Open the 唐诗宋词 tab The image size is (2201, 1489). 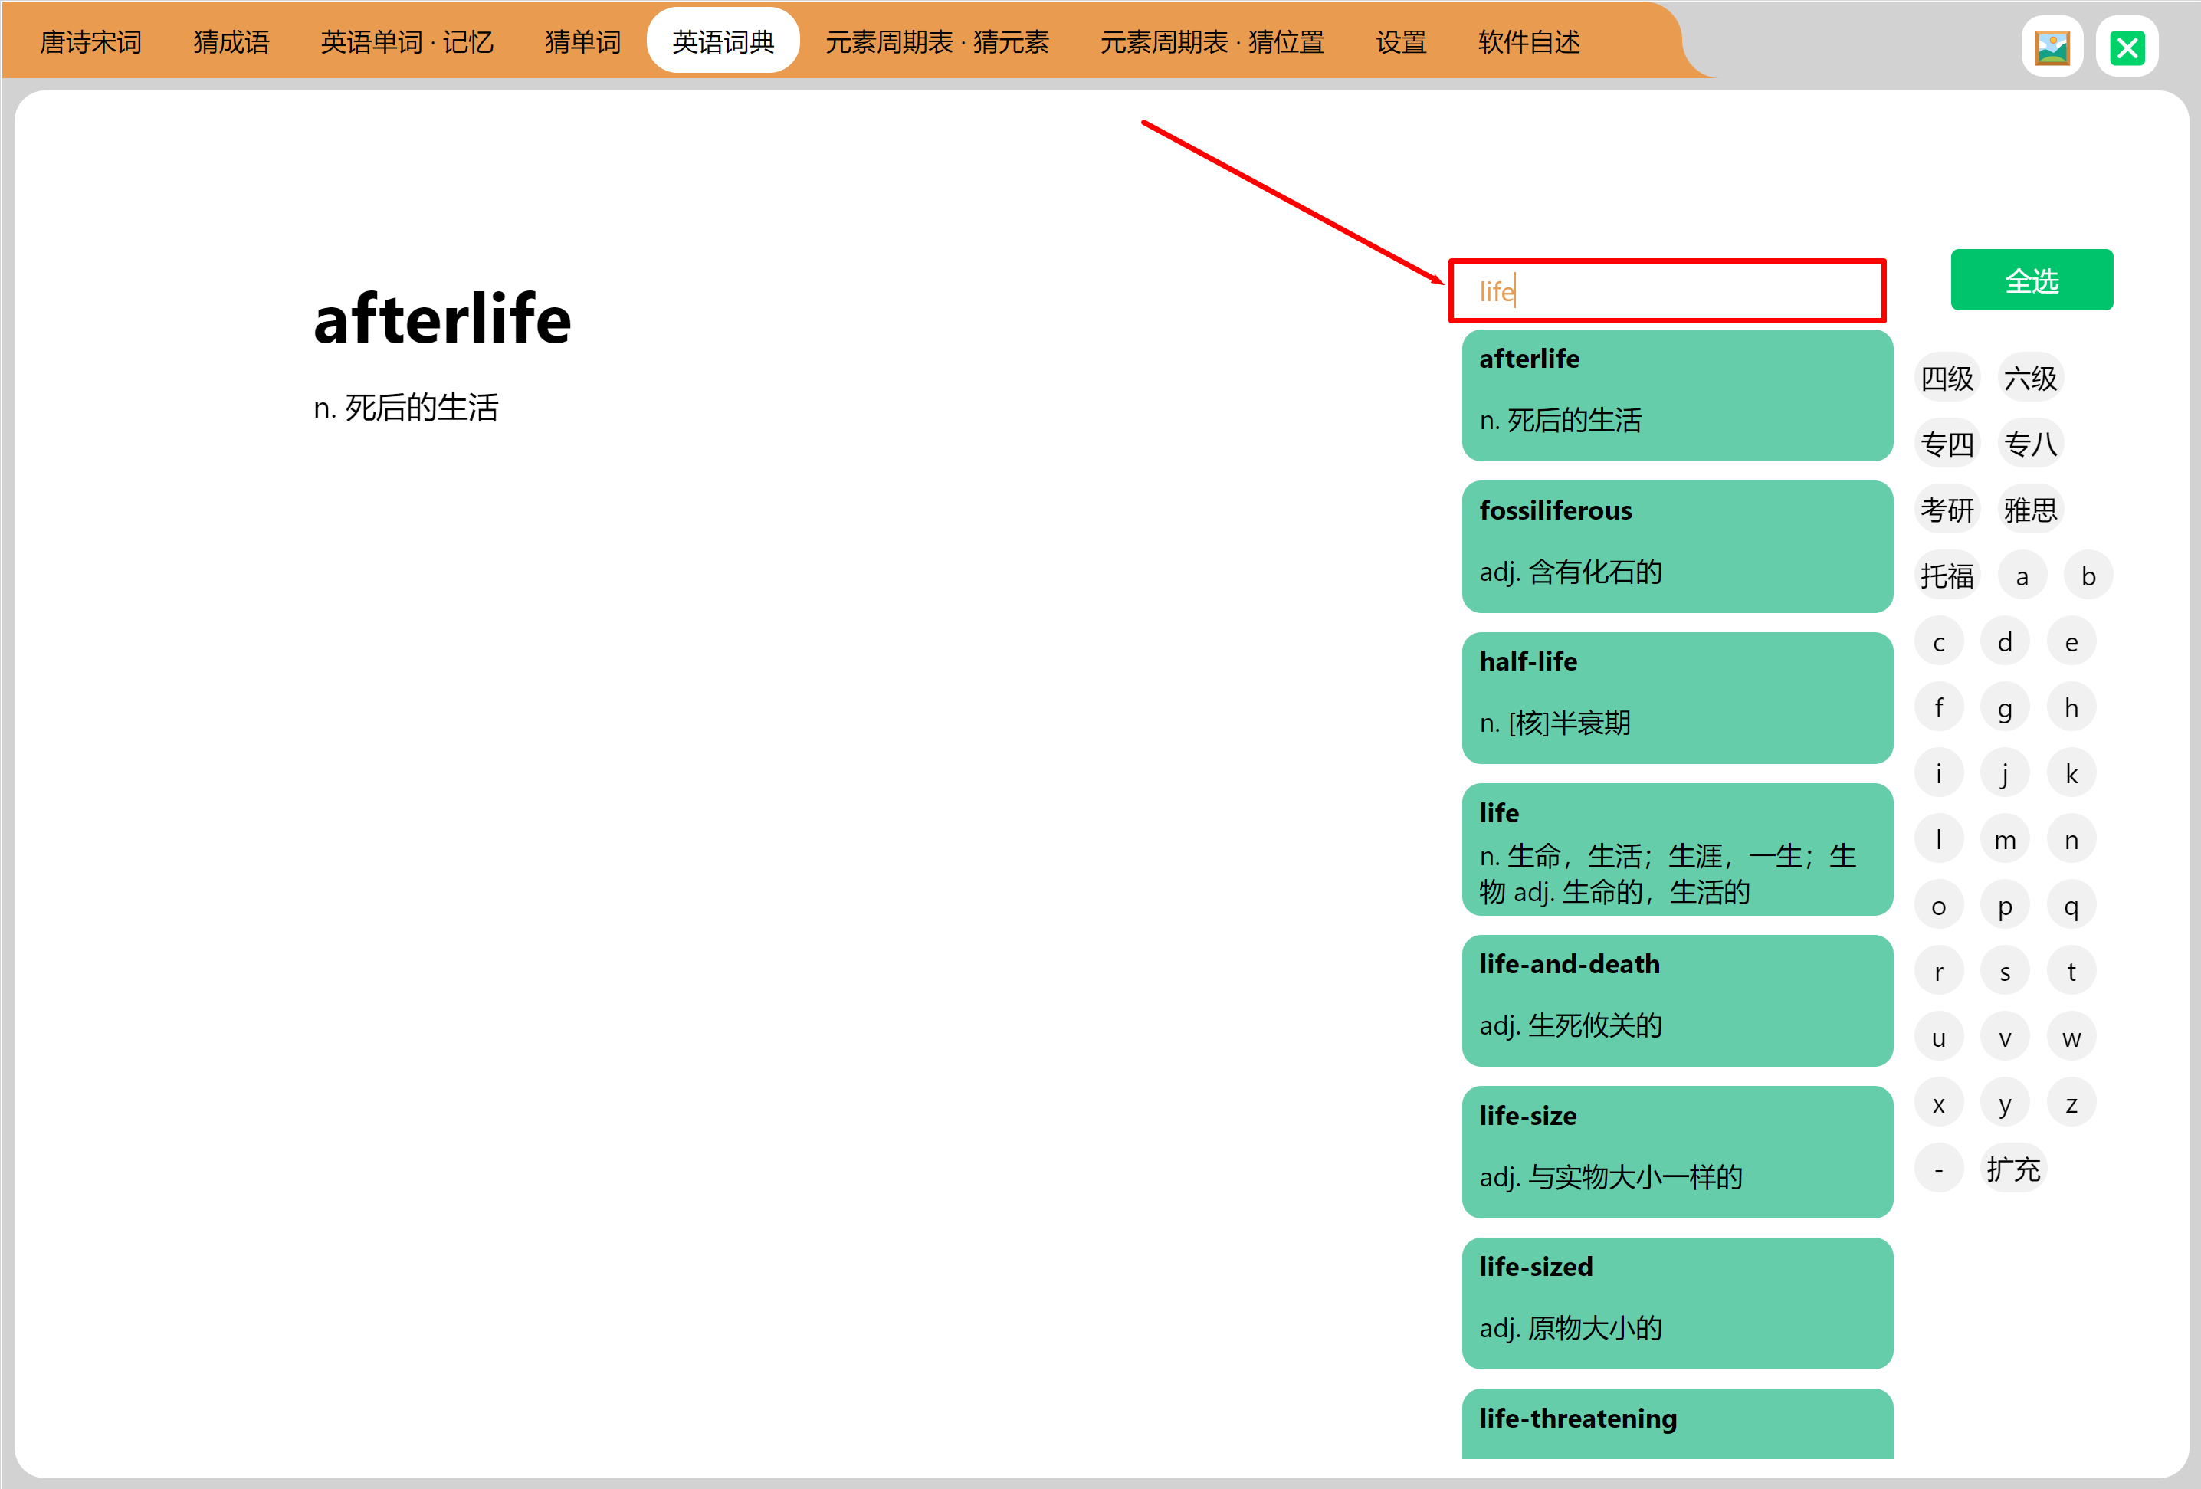90,41
